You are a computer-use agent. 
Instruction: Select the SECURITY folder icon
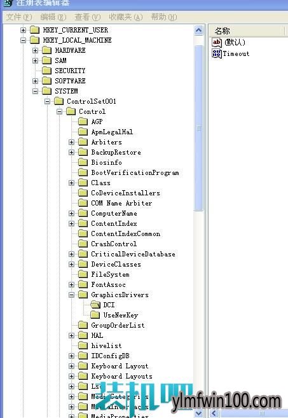[x=47, y=71]
